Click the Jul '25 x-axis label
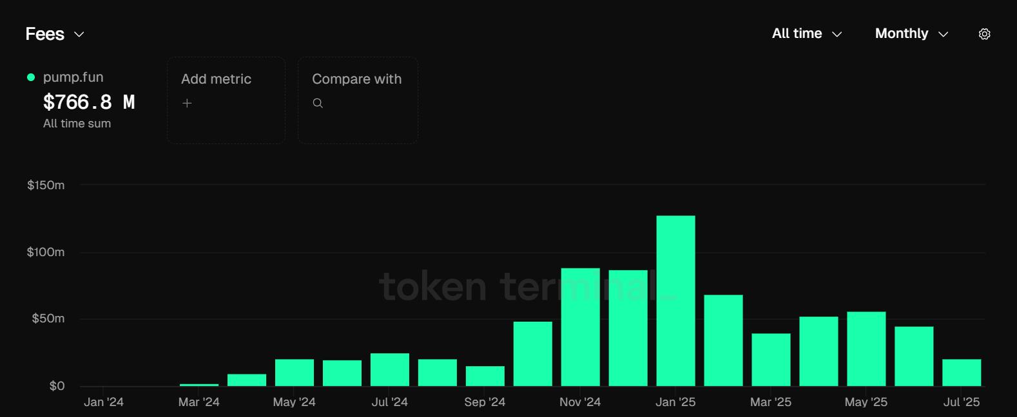 (963, 401)
